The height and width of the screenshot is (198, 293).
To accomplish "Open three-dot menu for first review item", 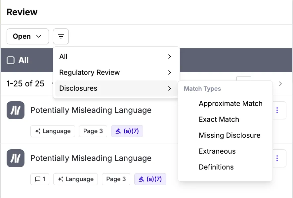I will (x=277, y=110).
